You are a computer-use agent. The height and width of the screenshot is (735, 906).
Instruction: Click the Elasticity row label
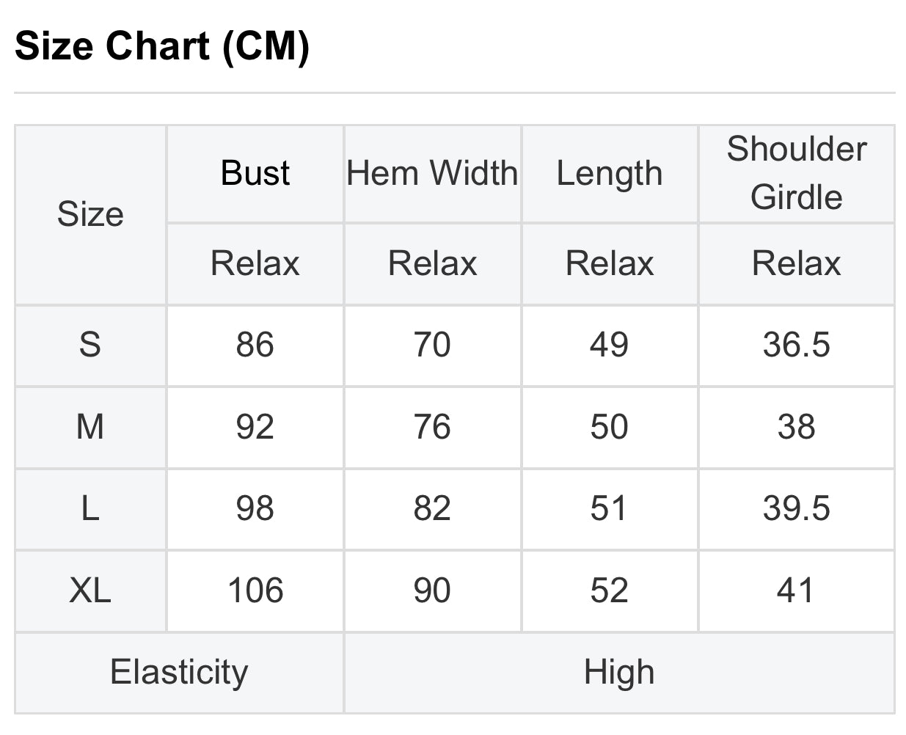click(x=179, y=672)
